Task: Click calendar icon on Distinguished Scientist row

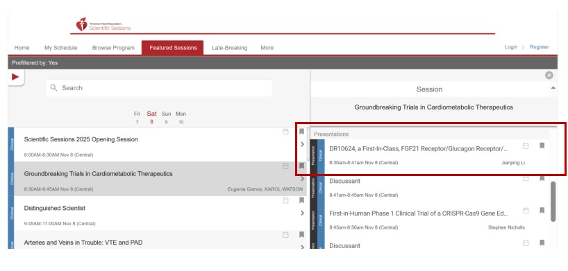Action: tap(285, 200)
